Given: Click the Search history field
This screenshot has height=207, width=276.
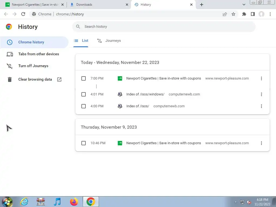Looking at the screenshot, I should (164, 27).
